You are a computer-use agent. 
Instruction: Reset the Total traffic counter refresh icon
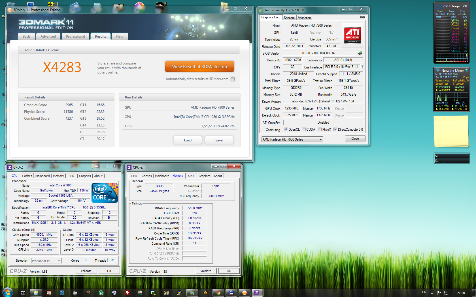[x=463, y=103]
